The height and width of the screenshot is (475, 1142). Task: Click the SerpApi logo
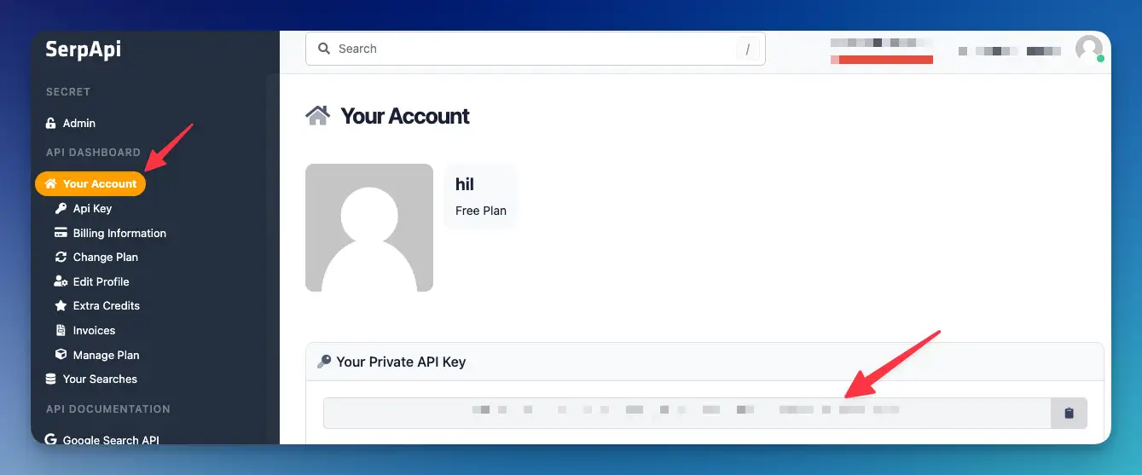click(83, 49)
